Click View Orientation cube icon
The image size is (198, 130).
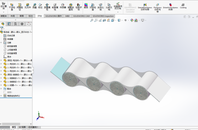[113, 20]
